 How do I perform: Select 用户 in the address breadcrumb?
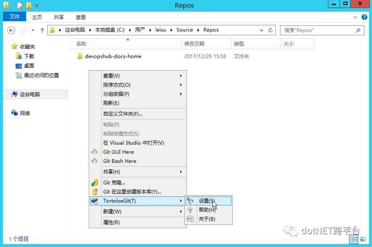click(x=140, y=30)
